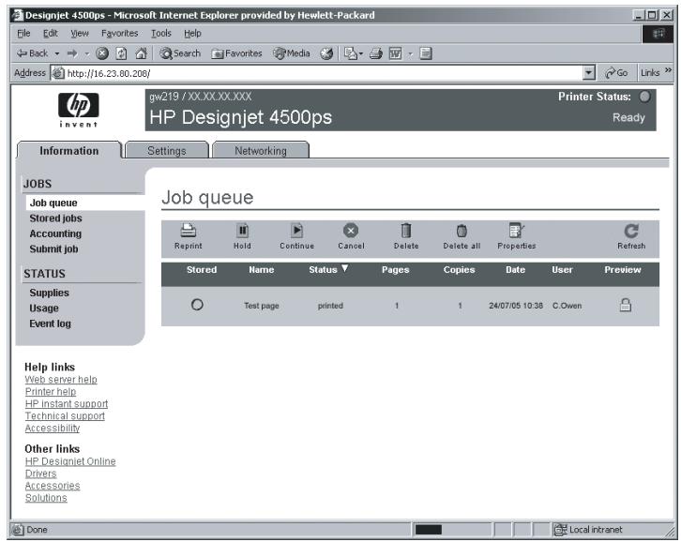Switch to the Information tab
Viewport: 681px width, 542px height.
[69, 151]
